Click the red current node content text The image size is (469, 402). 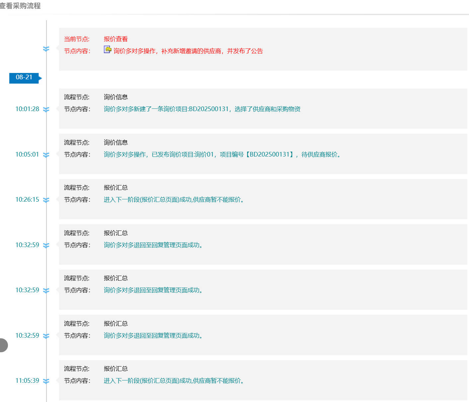pos(188,51)
